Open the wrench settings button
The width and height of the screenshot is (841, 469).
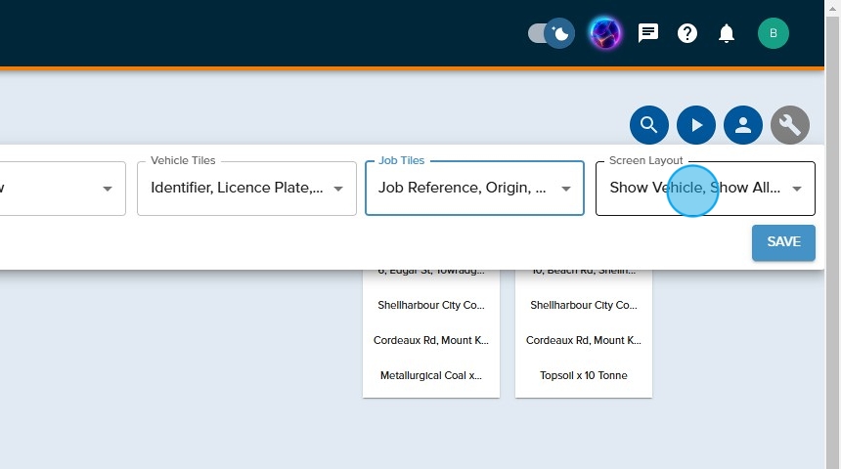click(790, 125)
